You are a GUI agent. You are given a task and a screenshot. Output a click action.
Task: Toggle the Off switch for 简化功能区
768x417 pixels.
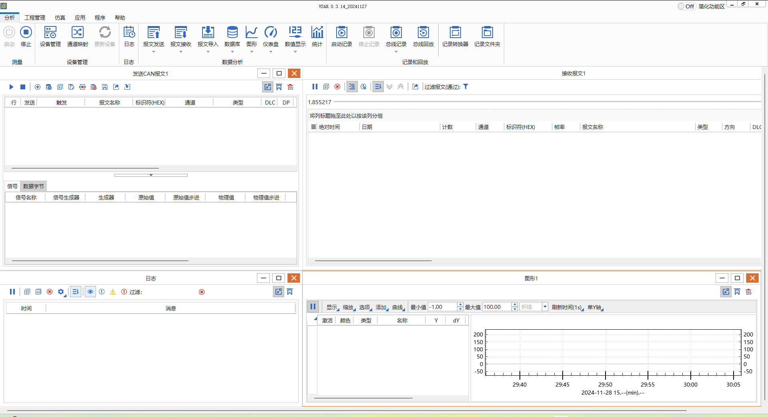[686, 6]
